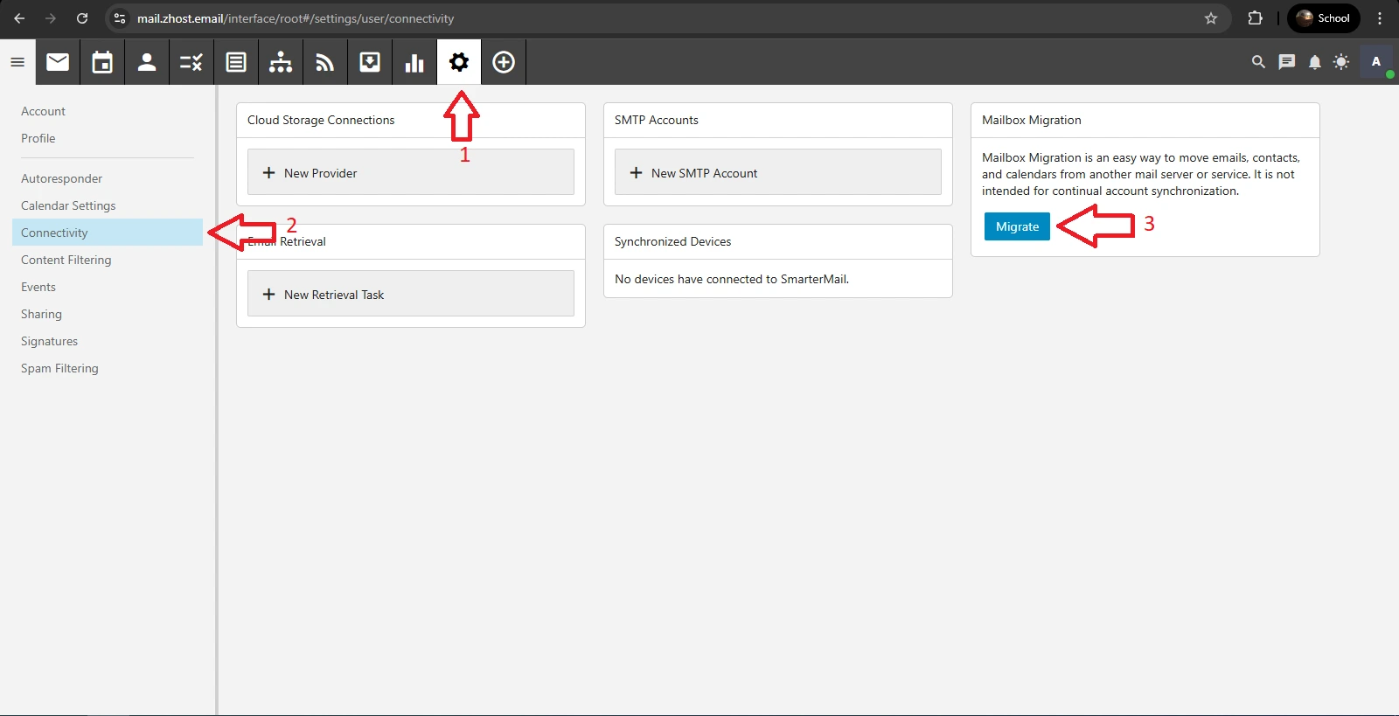Toggle the light/dark theme sun icon

[1341, 62]
